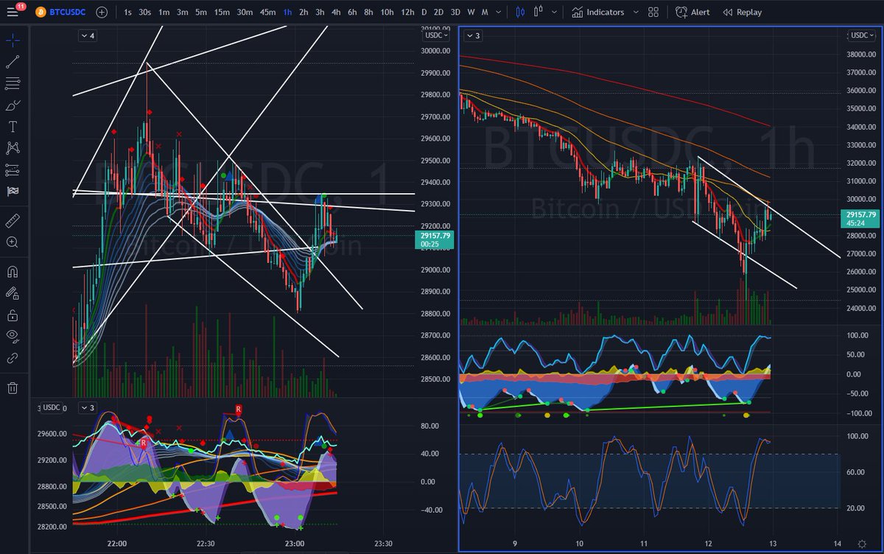Screen dimensions: 884x554
Task: Click date 10 on right time axis
Action: click(580, 543)
